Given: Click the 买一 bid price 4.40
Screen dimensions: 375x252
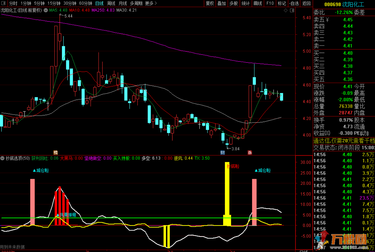Looking at the screenshot, I should [x=348, y=53].
